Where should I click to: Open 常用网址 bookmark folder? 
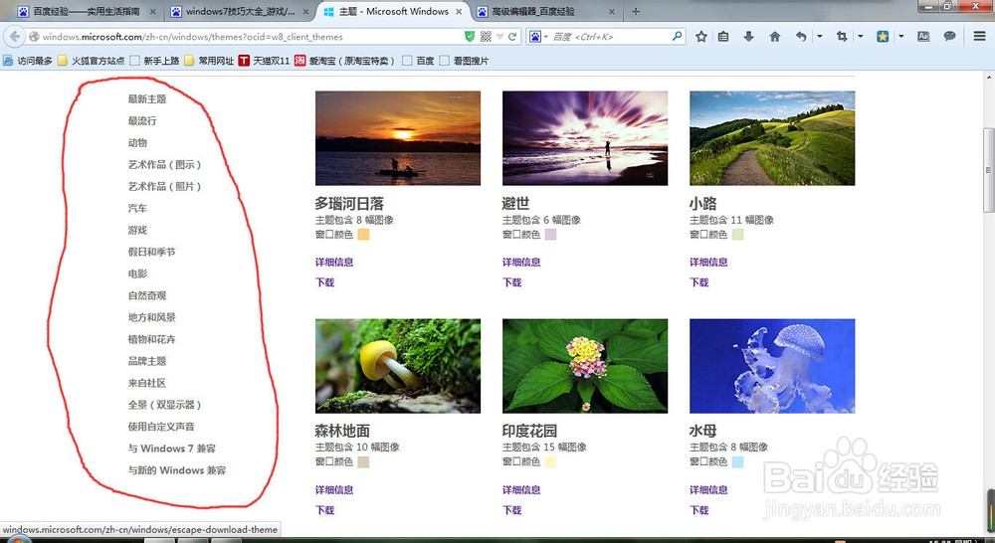[209, 61]
